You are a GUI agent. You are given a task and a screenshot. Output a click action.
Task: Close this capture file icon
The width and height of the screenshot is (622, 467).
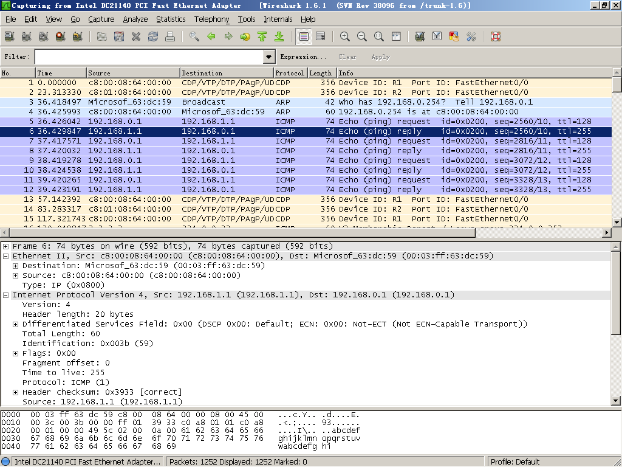click(x=136, y=36)
